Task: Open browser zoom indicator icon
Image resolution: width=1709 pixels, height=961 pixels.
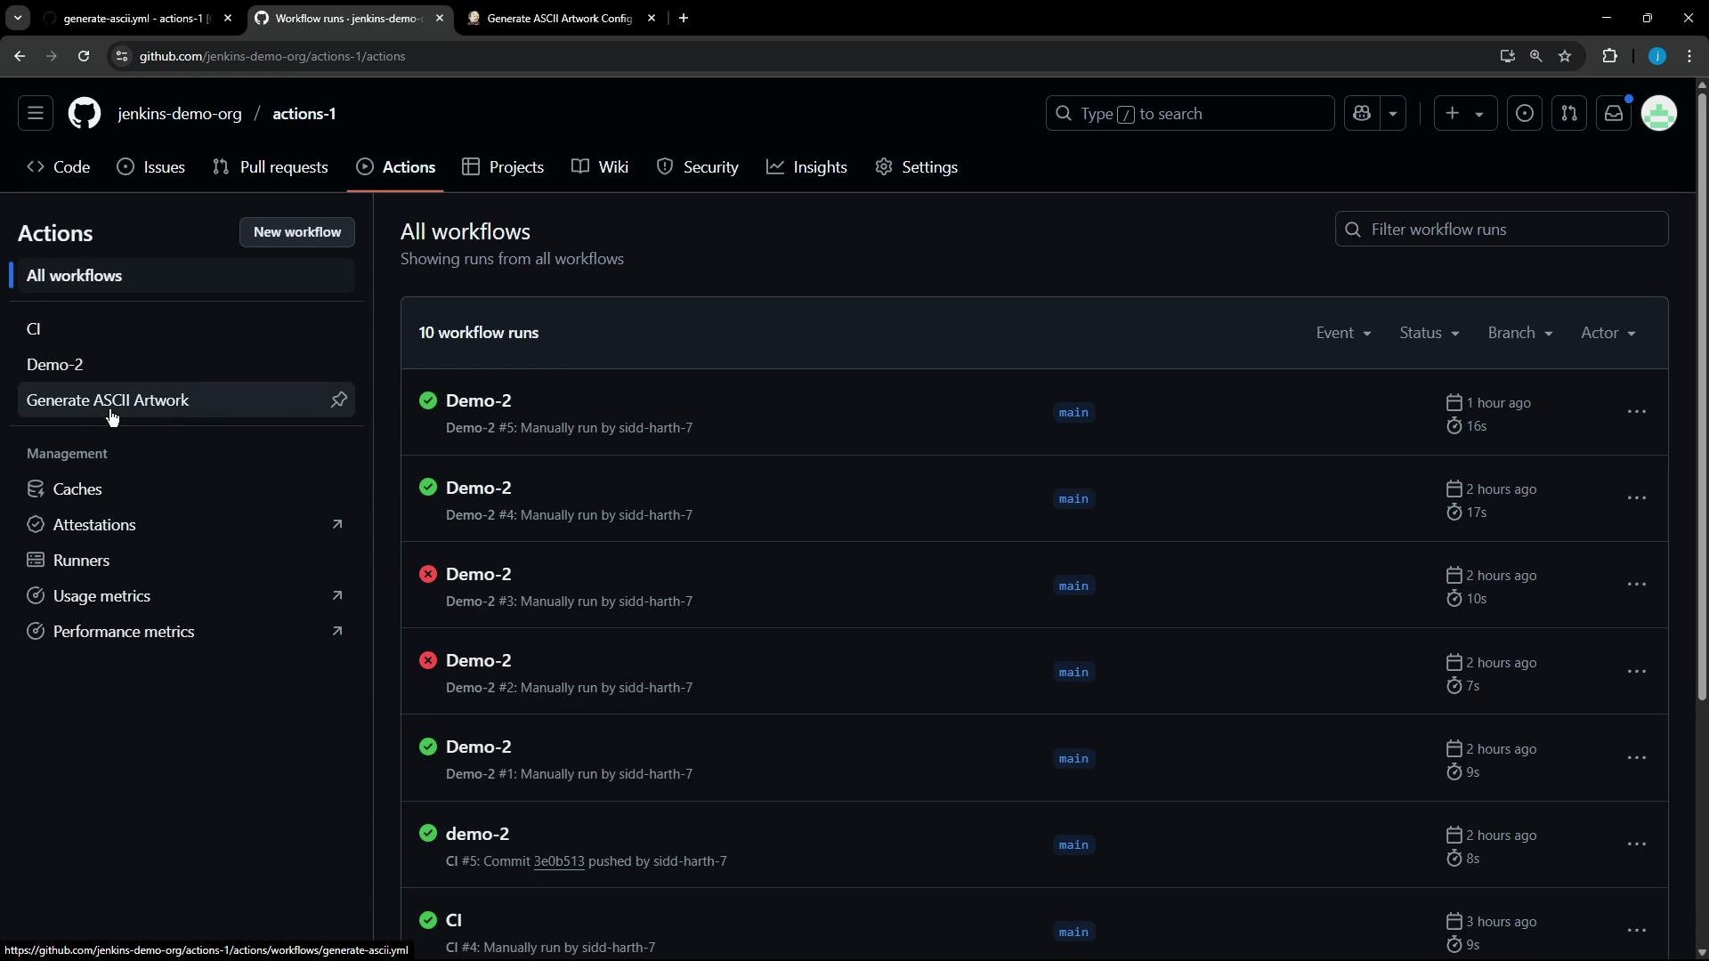Action: 1536,56
